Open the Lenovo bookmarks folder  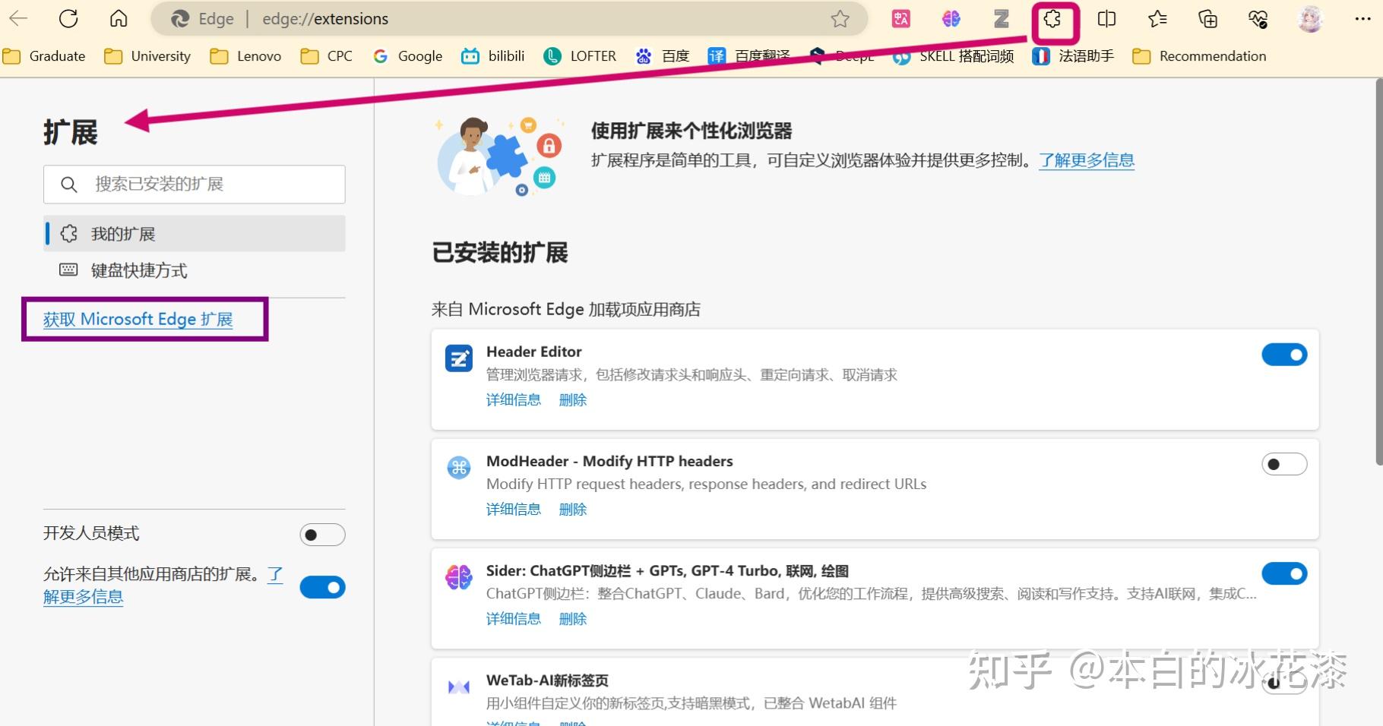245,56
